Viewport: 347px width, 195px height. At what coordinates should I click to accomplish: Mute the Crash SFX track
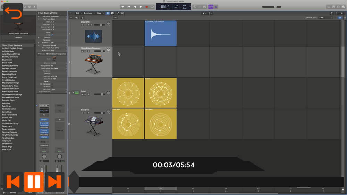click(82, 25)
